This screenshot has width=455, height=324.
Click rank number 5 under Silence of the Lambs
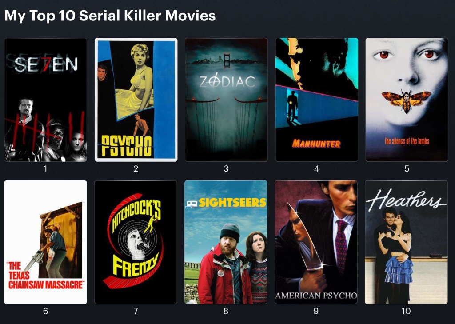tap(407, 169)
